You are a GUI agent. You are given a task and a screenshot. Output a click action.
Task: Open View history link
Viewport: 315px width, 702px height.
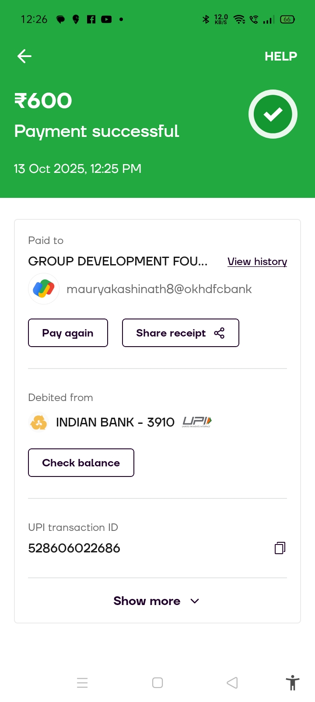pos(257,261)
